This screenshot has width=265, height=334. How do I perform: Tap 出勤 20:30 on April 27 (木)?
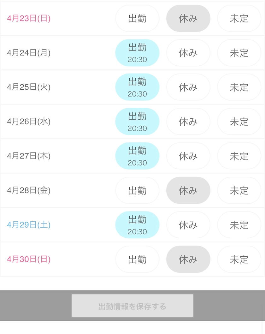coord(137,156)
